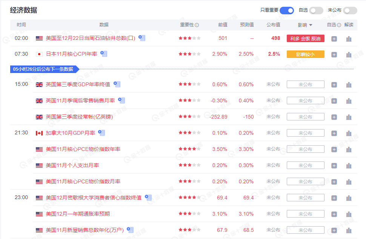The height and width of the screenshot is (239, 366).
Task: Open chart for 美国11月核心PCE物价指数年率
Action: tap(349, 149)
